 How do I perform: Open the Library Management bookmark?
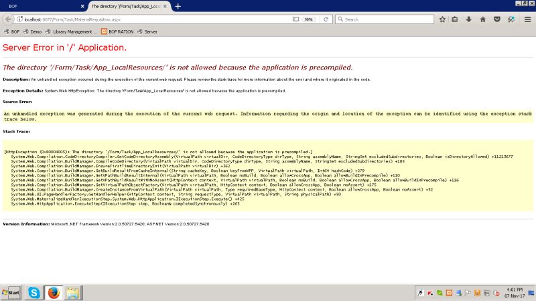pos(71,31)
